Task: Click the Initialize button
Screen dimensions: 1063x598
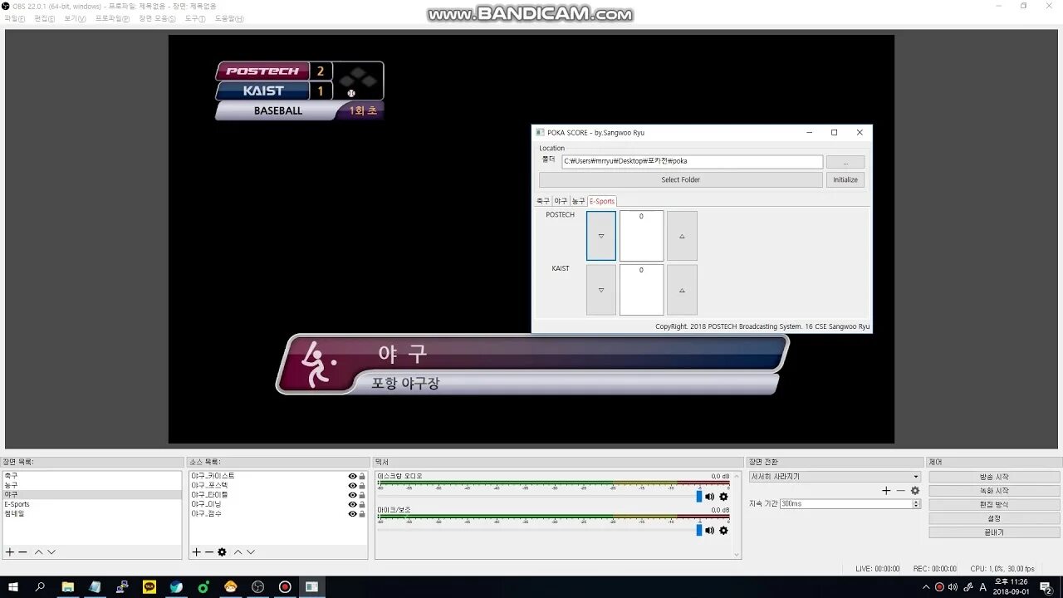Action: click(x=845, y=179)
